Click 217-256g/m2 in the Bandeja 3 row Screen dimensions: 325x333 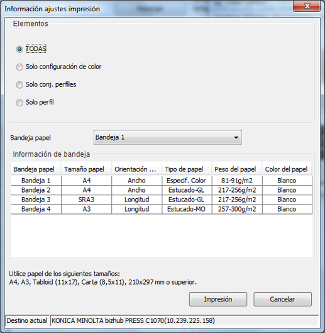click(x=237, y=200)
